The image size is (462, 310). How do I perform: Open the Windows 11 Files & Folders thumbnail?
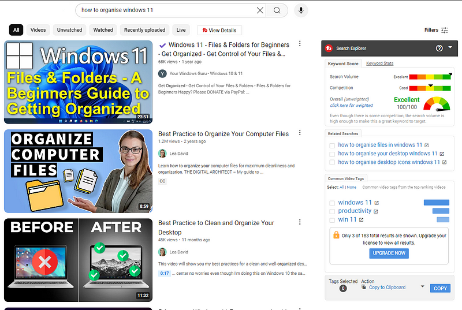pos(78,82)
